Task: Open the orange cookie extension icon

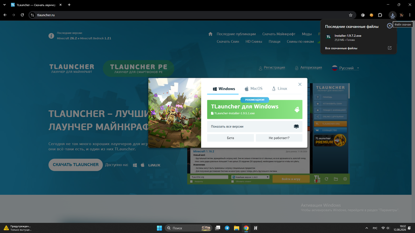Action: coord(371,15)
